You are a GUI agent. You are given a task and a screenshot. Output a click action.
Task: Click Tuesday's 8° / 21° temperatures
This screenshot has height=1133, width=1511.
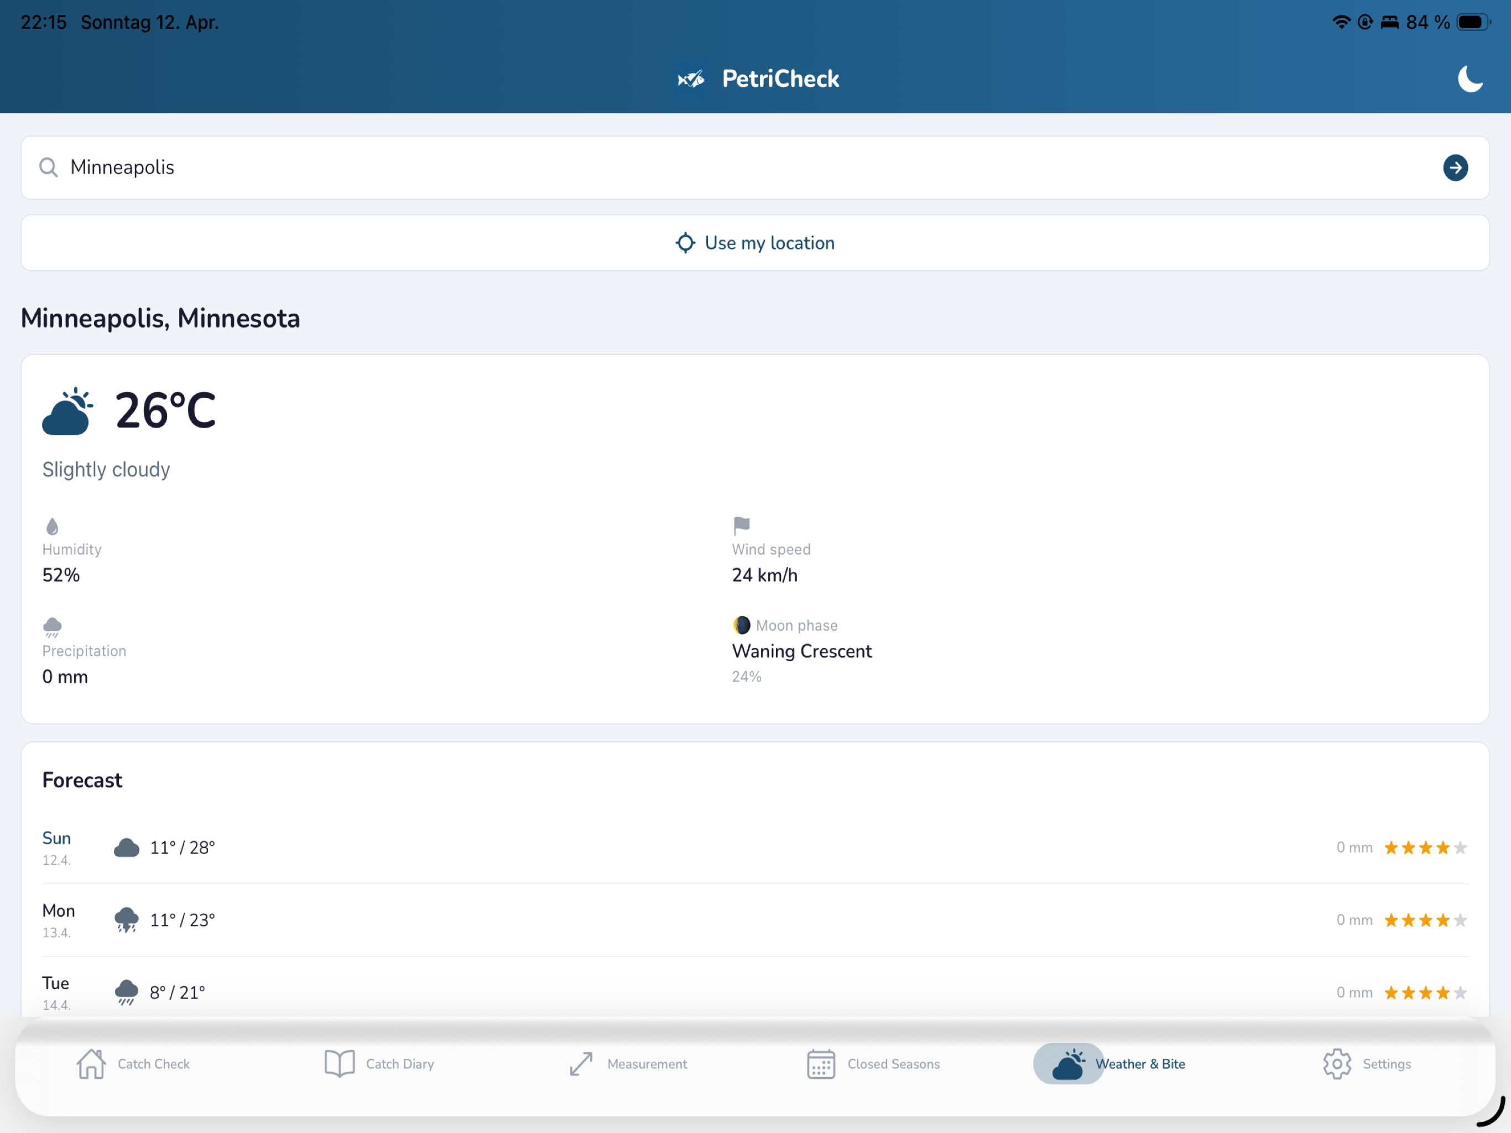click(x=178, y=992)
